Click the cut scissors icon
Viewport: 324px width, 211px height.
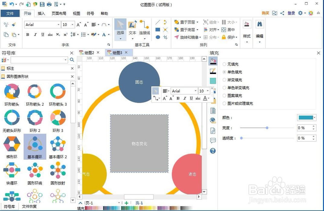[6, 25]
